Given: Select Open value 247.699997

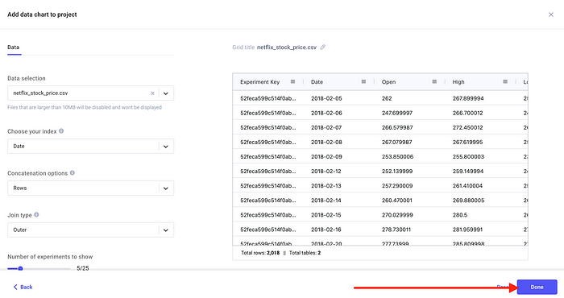Looking at the screenshot, I should [x=397, y=113].
